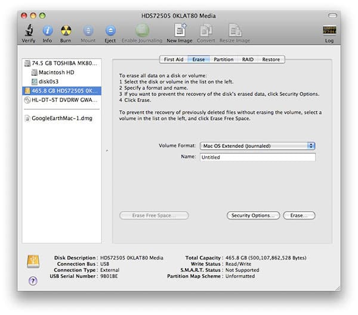Image resolution: width=358 pixels, height=315 pixels.
Task: Click the window title HDS72505 0KLAT80 Media
Action: pyautogui.click(x=178, y=16)
